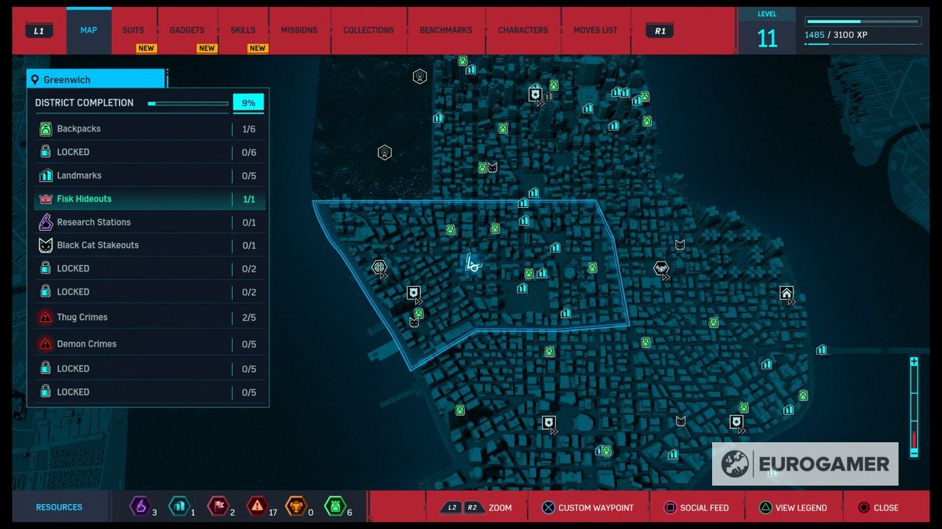Screen dimensions: 942x529
Task: Click the Thug Crimes red warning icon
Action: pyautogui.click(x=46, y=317)
